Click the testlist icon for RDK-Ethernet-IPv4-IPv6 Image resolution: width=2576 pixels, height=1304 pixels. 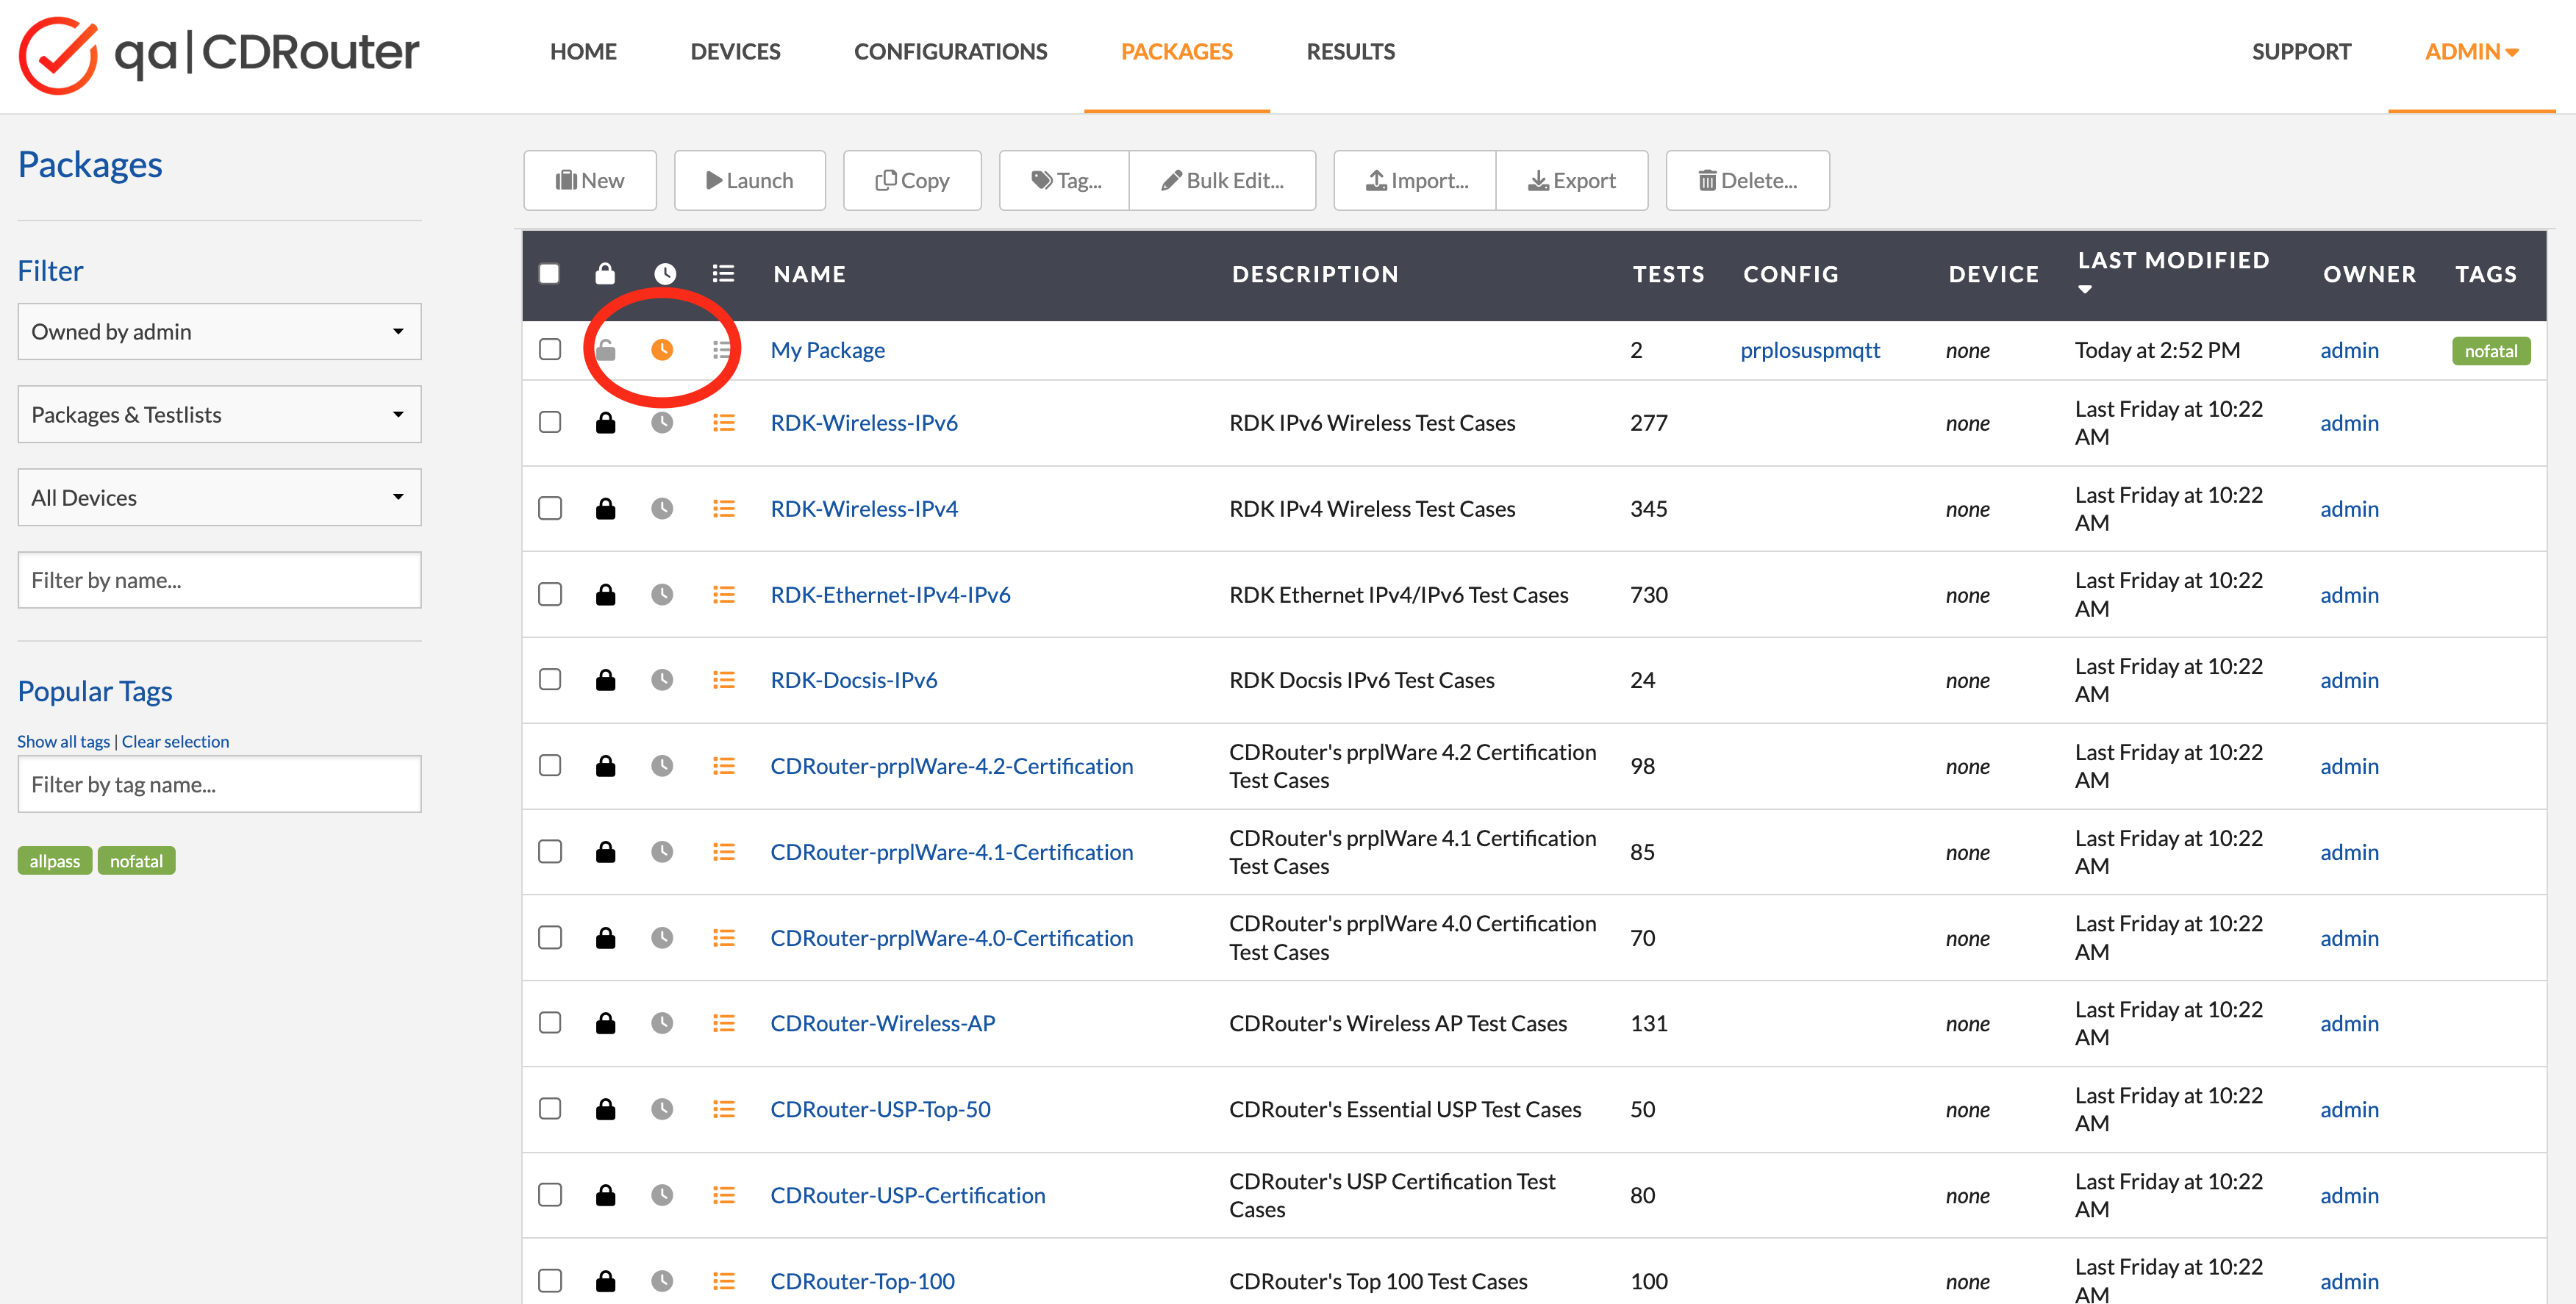(723, 595)
